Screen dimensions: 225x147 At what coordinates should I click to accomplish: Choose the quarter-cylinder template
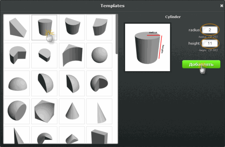99,28
